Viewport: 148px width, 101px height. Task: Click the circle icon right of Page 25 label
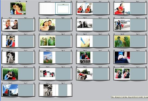coord(71,50)
